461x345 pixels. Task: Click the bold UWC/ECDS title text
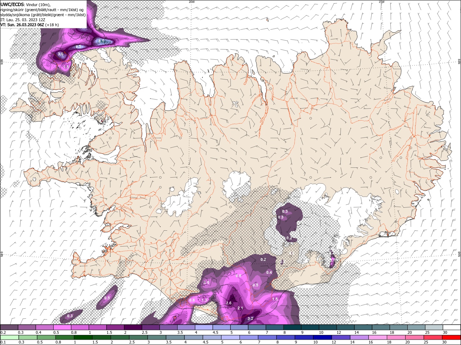12,4
